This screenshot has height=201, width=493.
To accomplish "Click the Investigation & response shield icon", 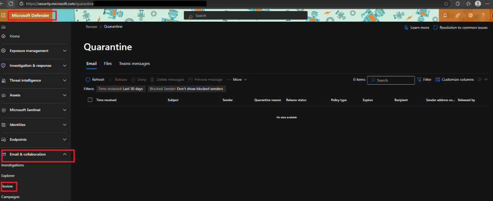I will [3, 66].
